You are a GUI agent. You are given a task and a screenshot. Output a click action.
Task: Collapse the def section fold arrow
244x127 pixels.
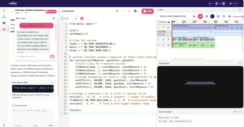click(x=68, y=60)
